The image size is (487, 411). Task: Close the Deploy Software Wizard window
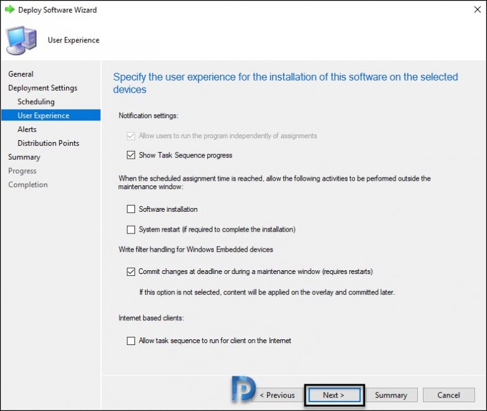477,10
